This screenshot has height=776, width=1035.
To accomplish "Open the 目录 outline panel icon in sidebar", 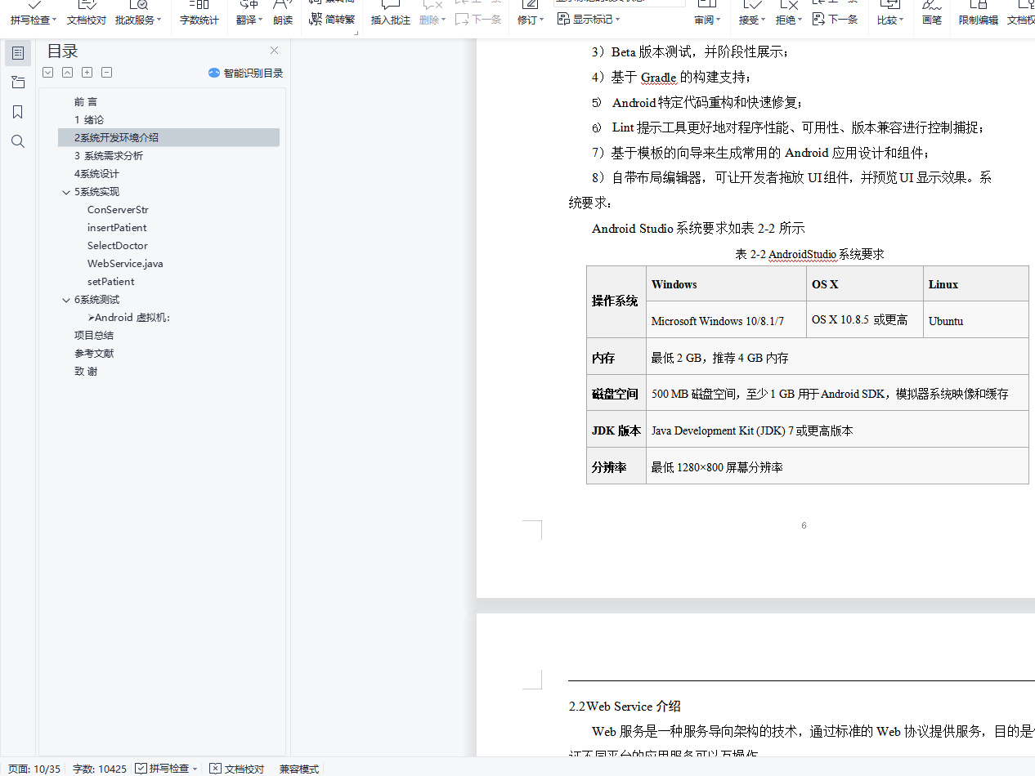I will click(18, 53).
